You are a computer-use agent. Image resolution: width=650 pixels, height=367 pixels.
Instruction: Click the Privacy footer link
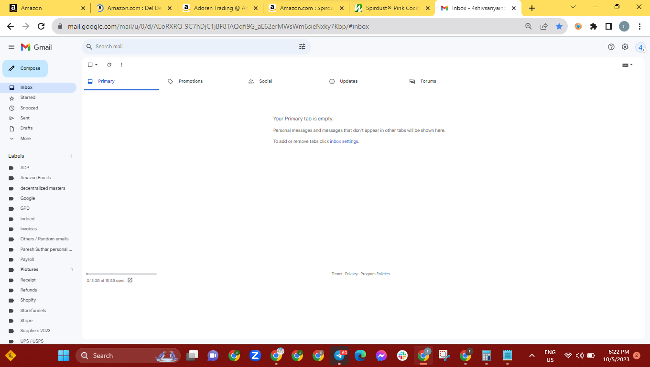point(351,274)
